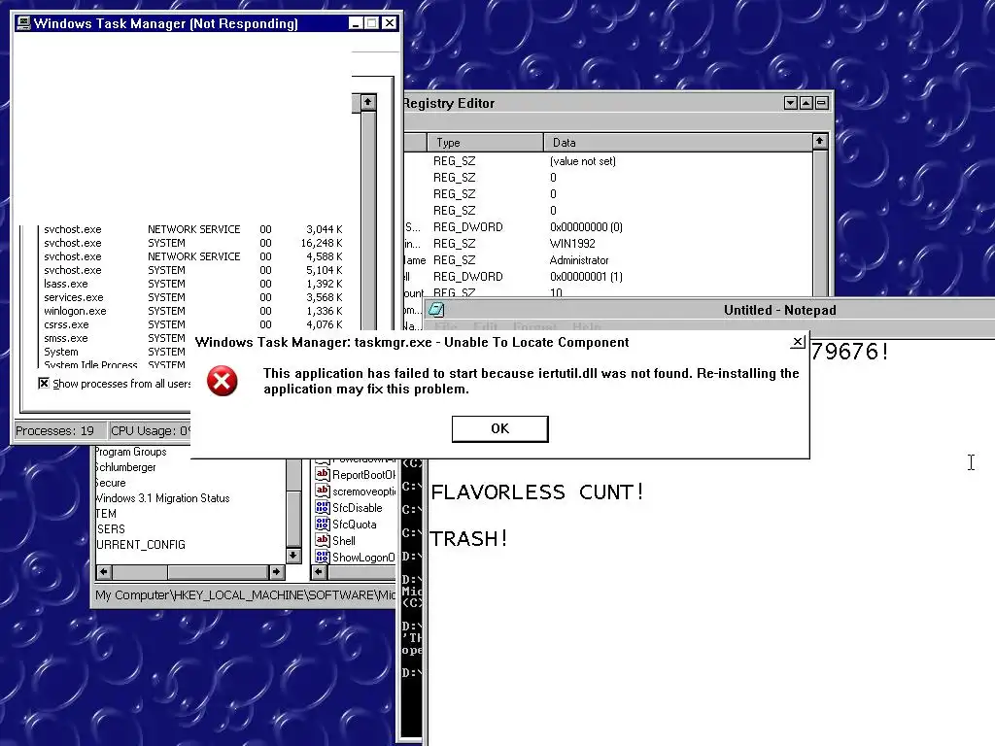Select the Program Groups key in registry tree
The width and height of the screenshot is (995, 746).
131,452
